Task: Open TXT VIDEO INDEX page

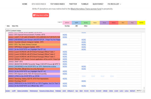Action: coord(57,4)
